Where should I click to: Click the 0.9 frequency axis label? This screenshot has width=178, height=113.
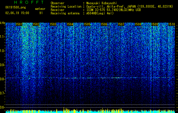coord(2,65)
